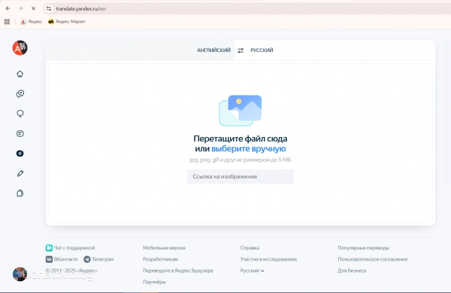Screen dimensions: 451x293
Task: Choose source language АНГЛИЙСКИЙ
Action: 214,50
